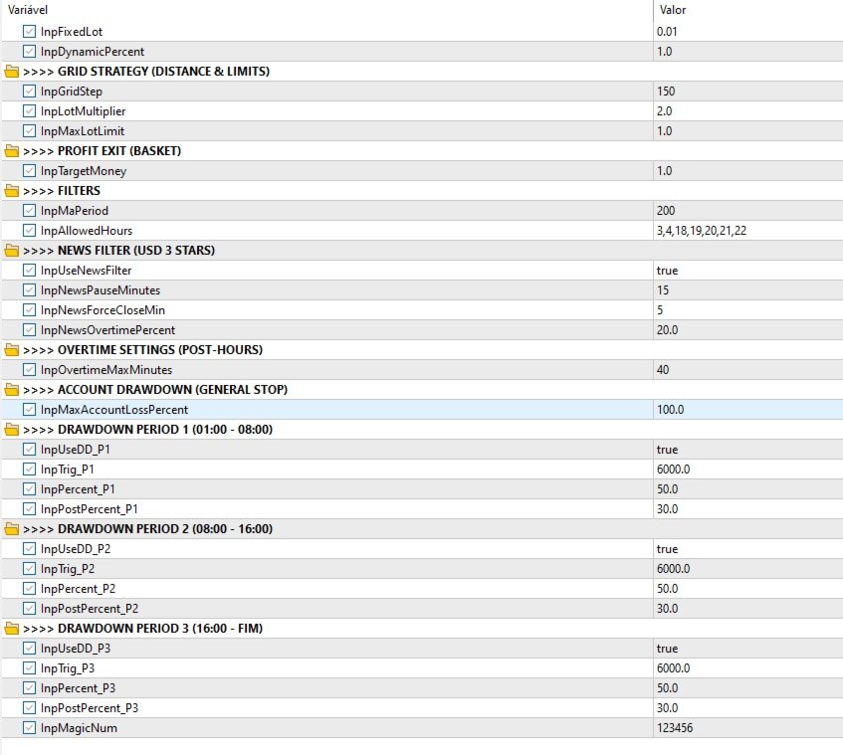The width and height of the screenshot is (843, 755).
Task: Toggle the InpOvertimeMaxMinutes checkbox
Action: (x=29, y=370)
